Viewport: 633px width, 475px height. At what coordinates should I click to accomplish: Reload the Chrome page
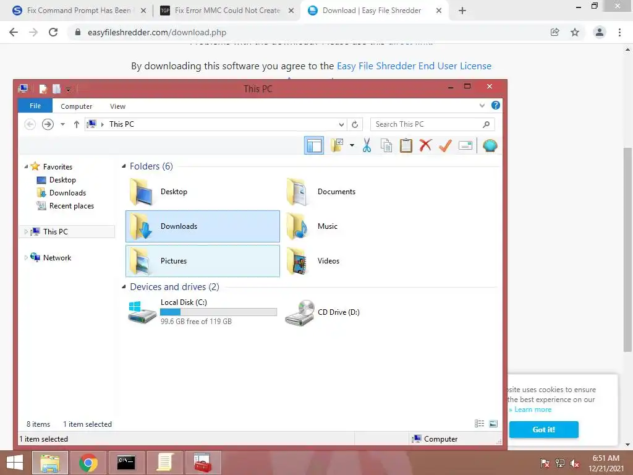coord(53,32)
